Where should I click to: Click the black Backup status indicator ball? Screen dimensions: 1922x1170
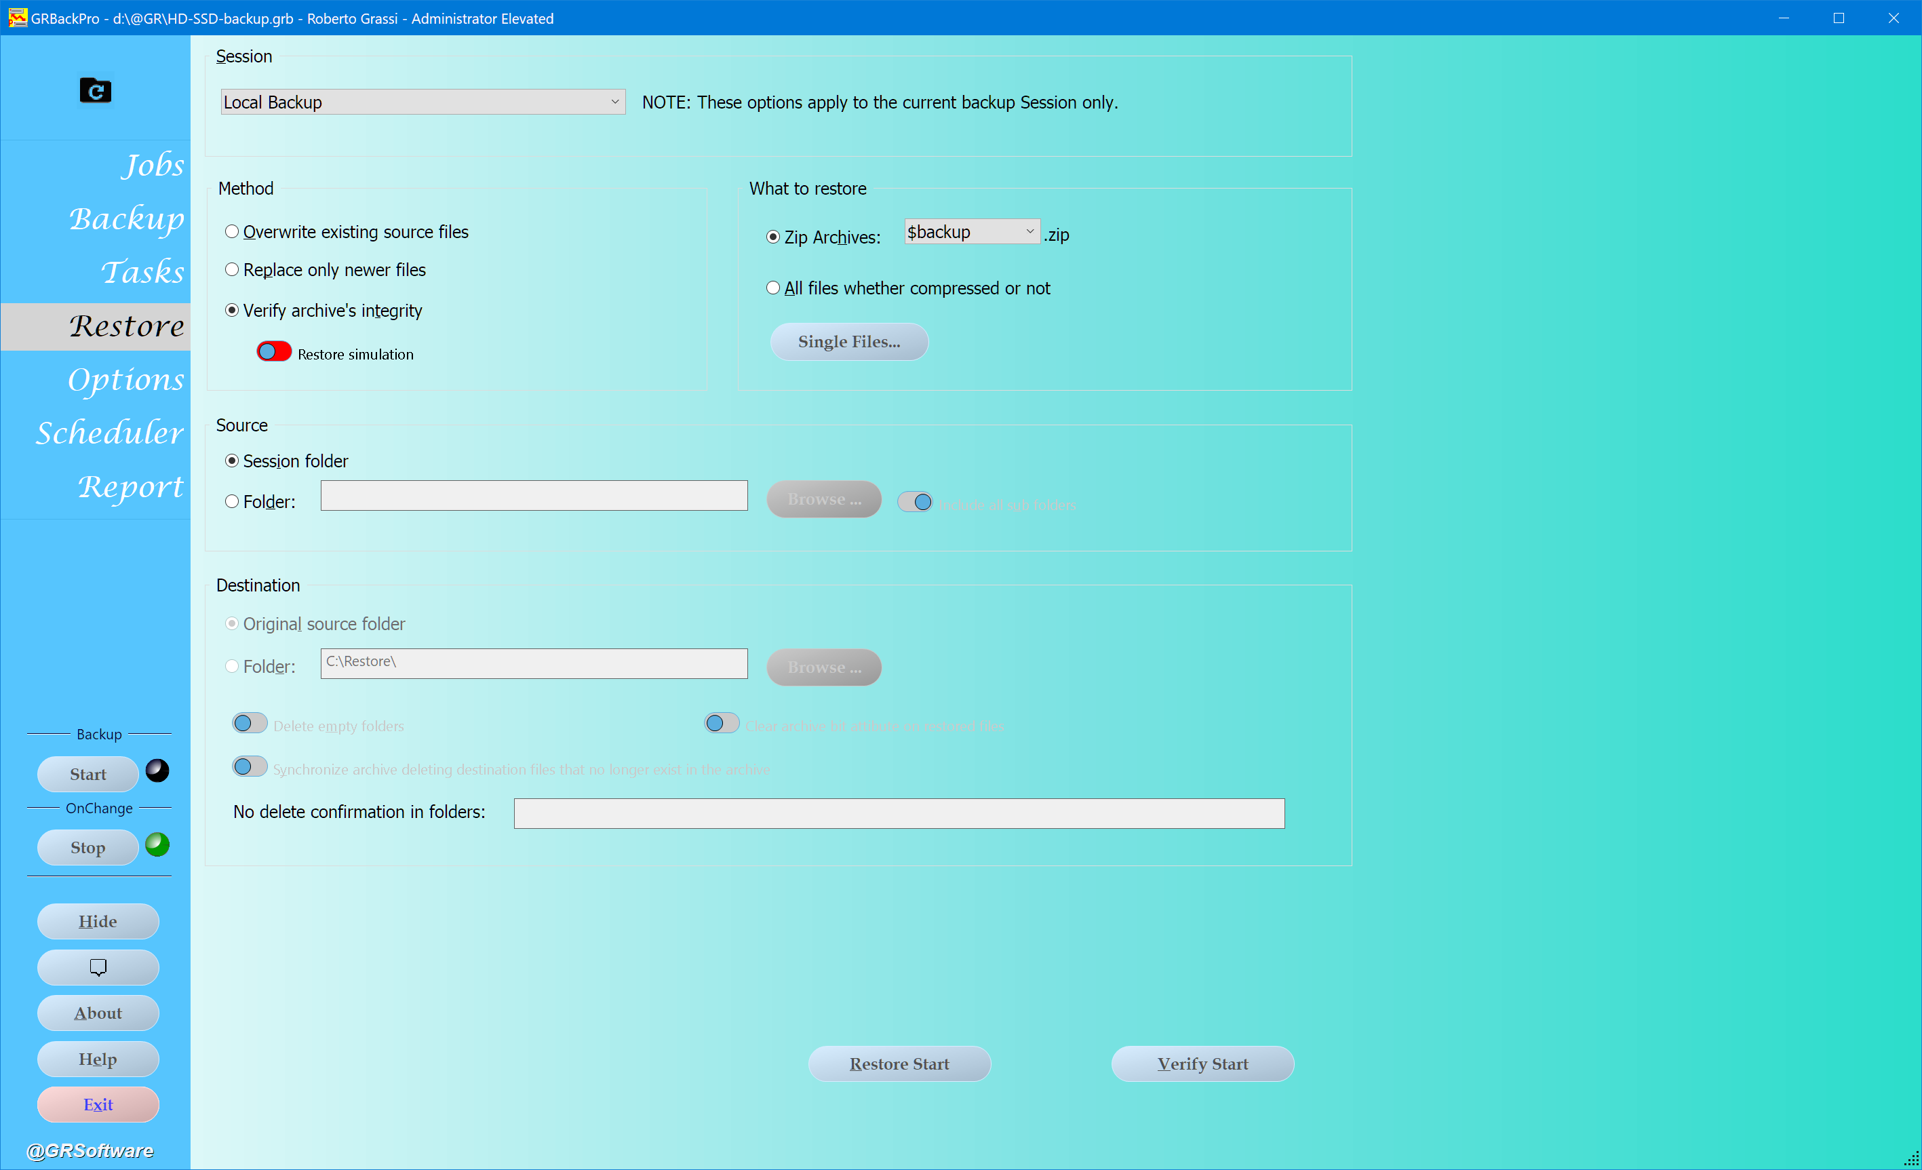157,771
